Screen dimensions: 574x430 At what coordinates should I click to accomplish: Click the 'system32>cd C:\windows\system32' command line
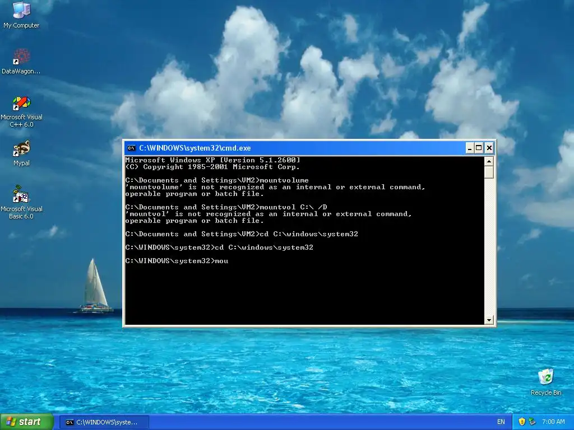[x=219, y=247]
